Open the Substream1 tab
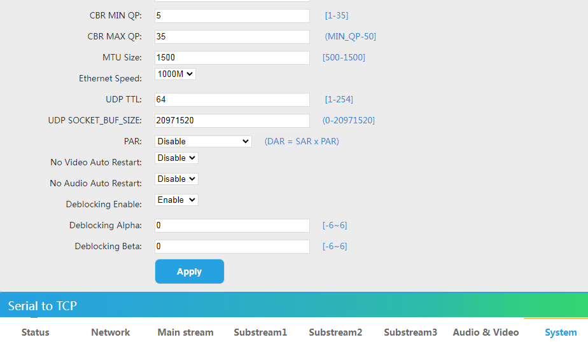This screenshot has width=588, height=342. point(260,332)
